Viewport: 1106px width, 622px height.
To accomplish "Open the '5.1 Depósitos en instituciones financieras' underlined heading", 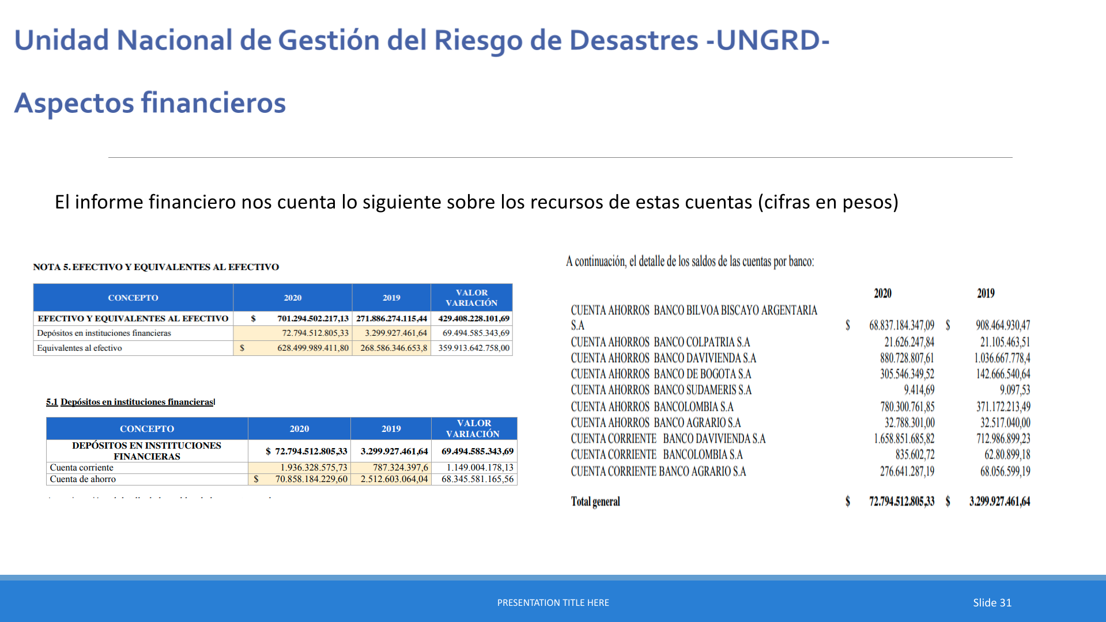I will click(x=130, y=402).
